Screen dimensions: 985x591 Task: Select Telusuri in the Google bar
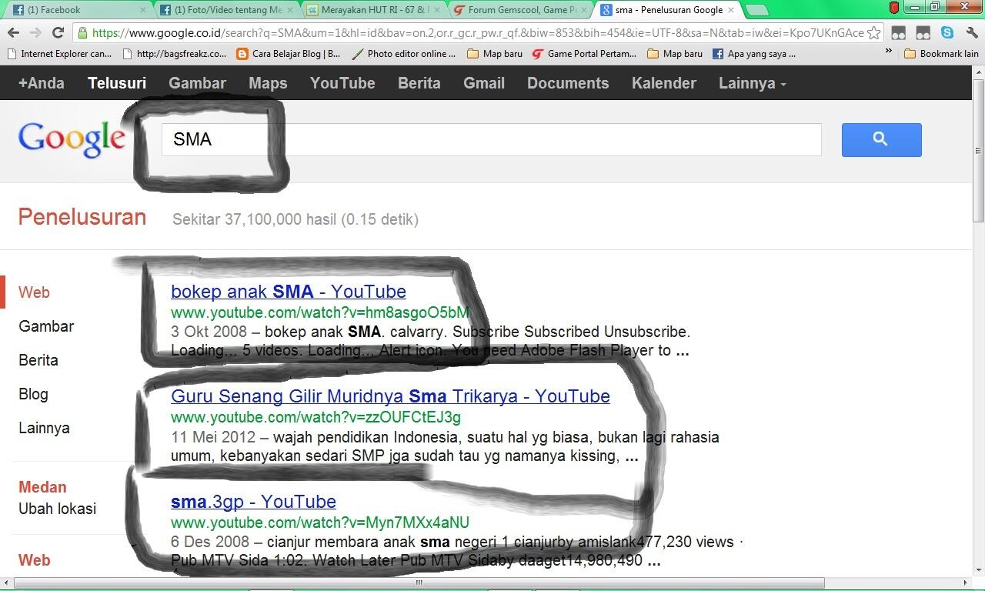click(117, 83)
